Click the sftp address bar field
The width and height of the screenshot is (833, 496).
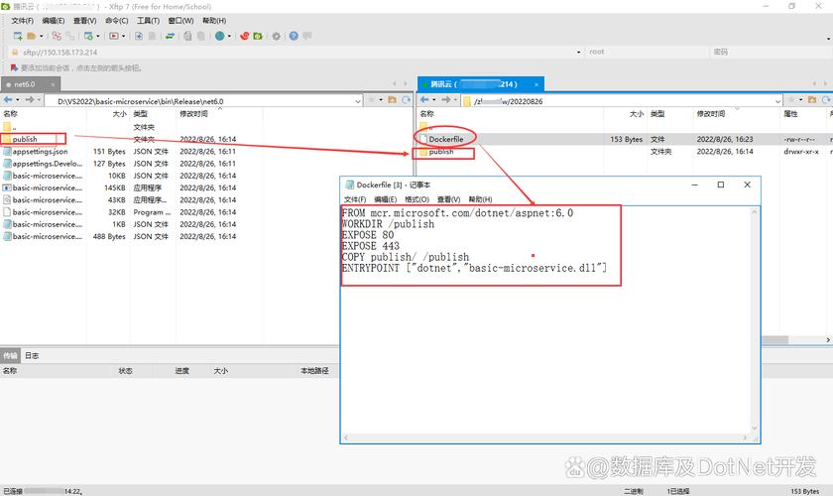point(295,53)
